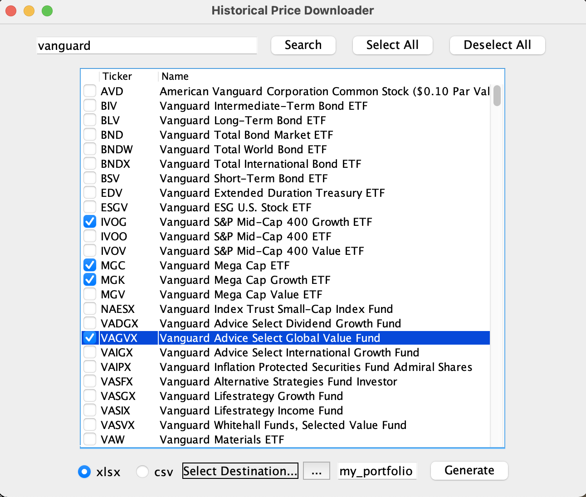Image resolution: width=586 pixels, height=497 pixels.
Task: Check the BLV ticker checkbox
Action: click(x=90, y=120)
